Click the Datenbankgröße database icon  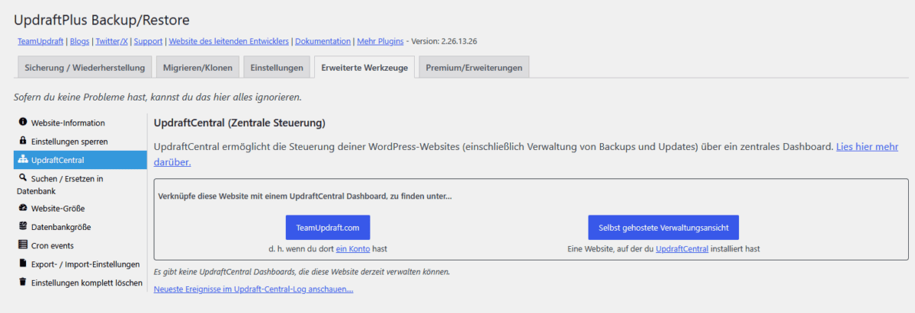pos(23,226)
